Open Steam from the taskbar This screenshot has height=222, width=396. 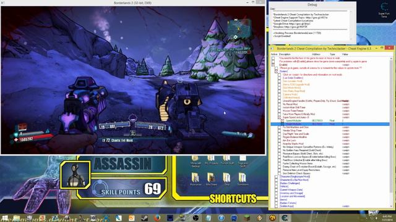click(144, 218)
